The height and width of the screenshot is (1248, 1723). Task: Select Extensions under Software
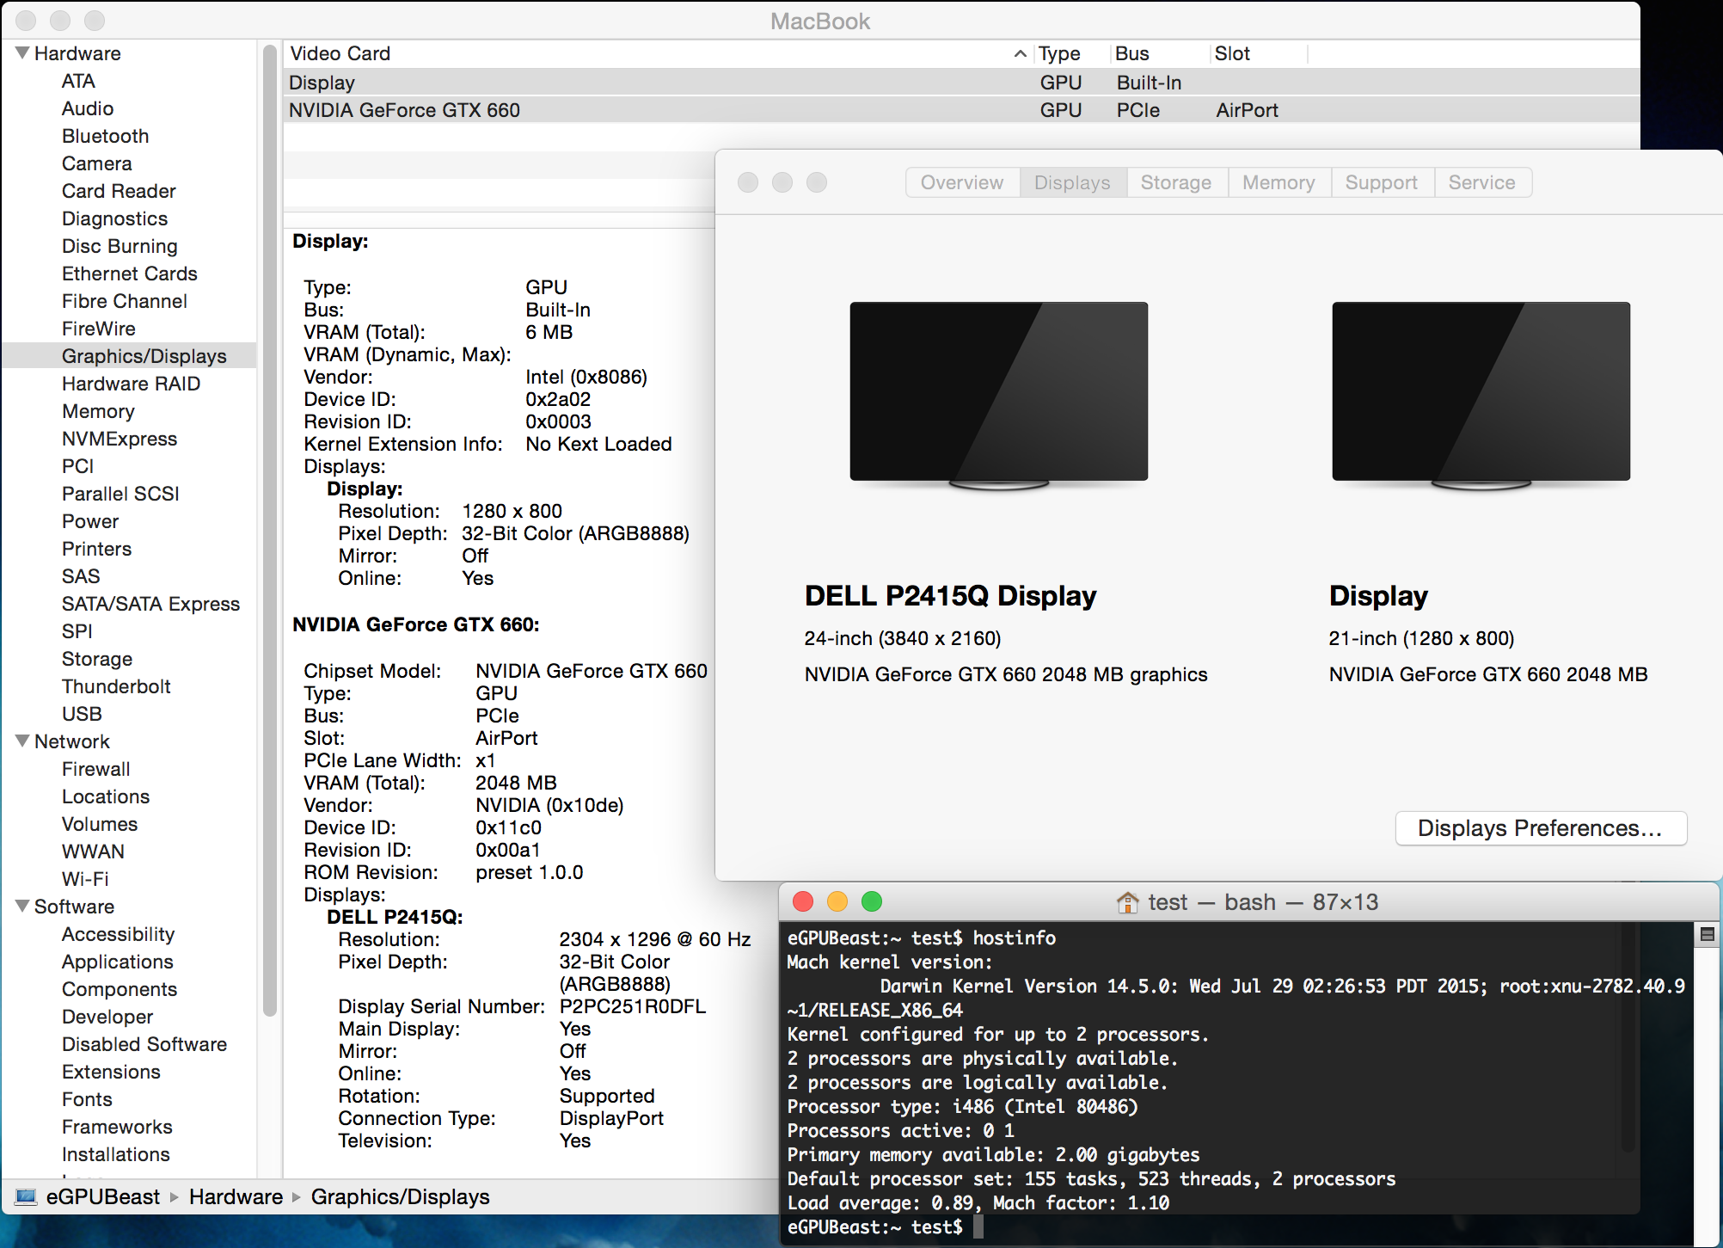pos(111,1072)
